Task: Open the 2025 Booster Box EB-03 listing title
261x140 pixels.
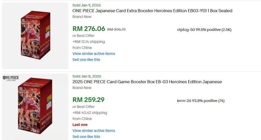Action: tap(147, 82)
